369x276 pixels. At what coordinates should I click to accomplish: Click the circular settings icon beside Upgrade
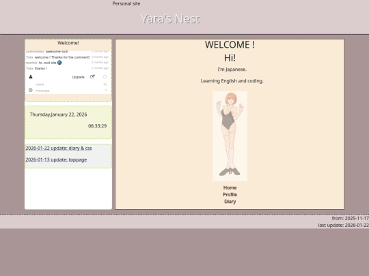tap(105, 77)
